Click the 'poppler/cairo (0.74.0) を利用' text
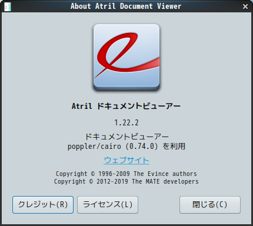The width and height of the screenshot is (253, 226). [x=126, y=147]
